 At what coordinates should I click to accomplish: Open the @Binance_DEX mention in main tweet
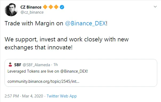(85, 23)
